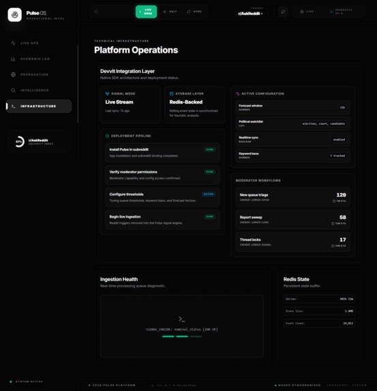This screenshot has height=391, width=377.
Task: Click the Done badge on Begin live ingestion
Action: 209,217
